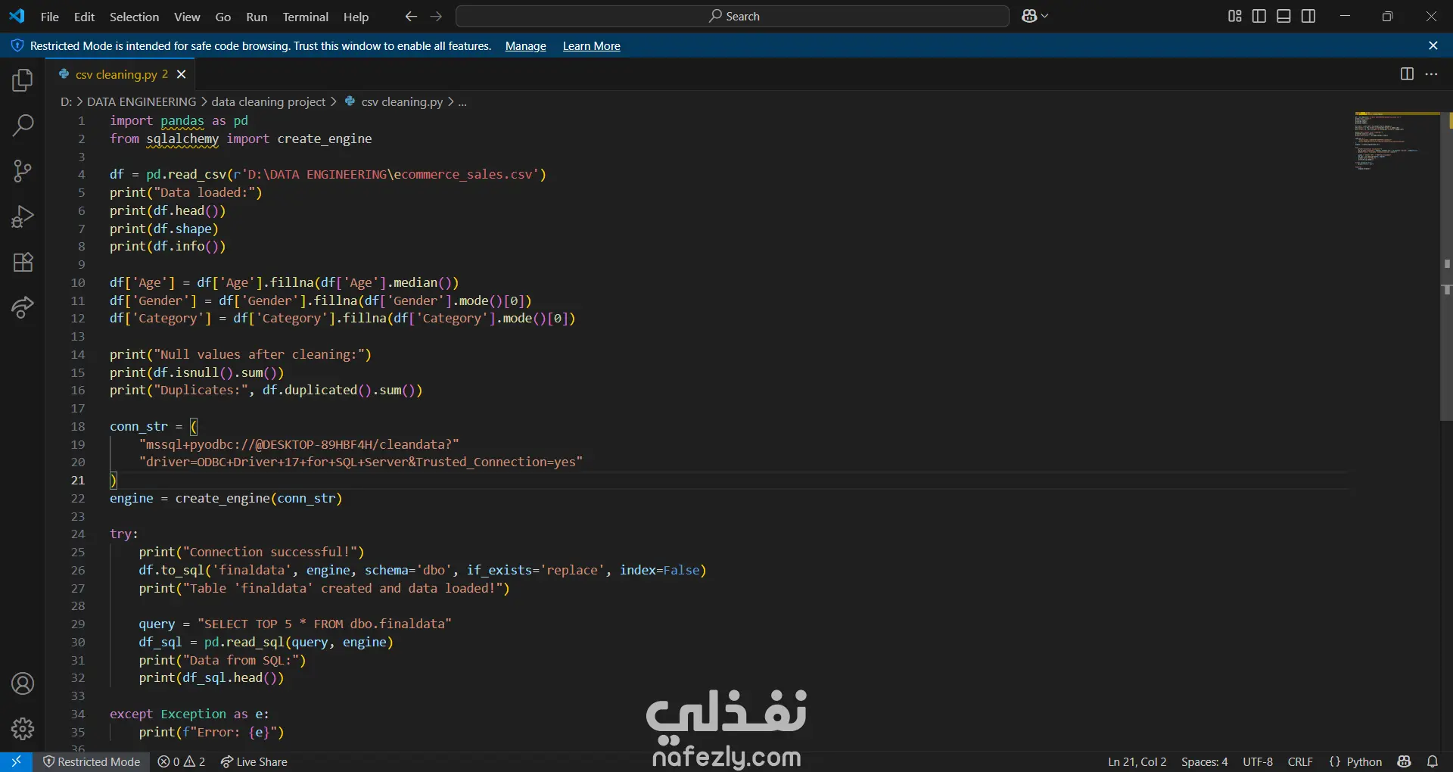The height and width of the screenshot is (772, 1453).
Task: Click the data cleaning project breadcrumb
Action: click(x=268, y=101)
